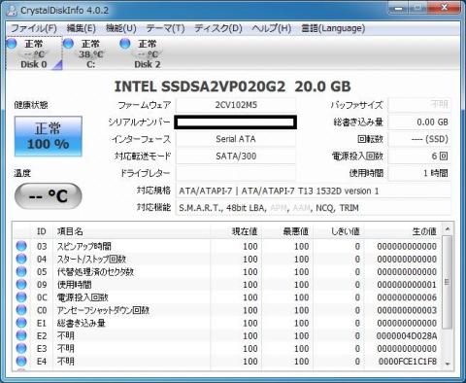Image resolution: width=466 pixels, height=383 pixels.
Task: Click raw value 000000000003 in row C0
Action: tap(407, 310)
